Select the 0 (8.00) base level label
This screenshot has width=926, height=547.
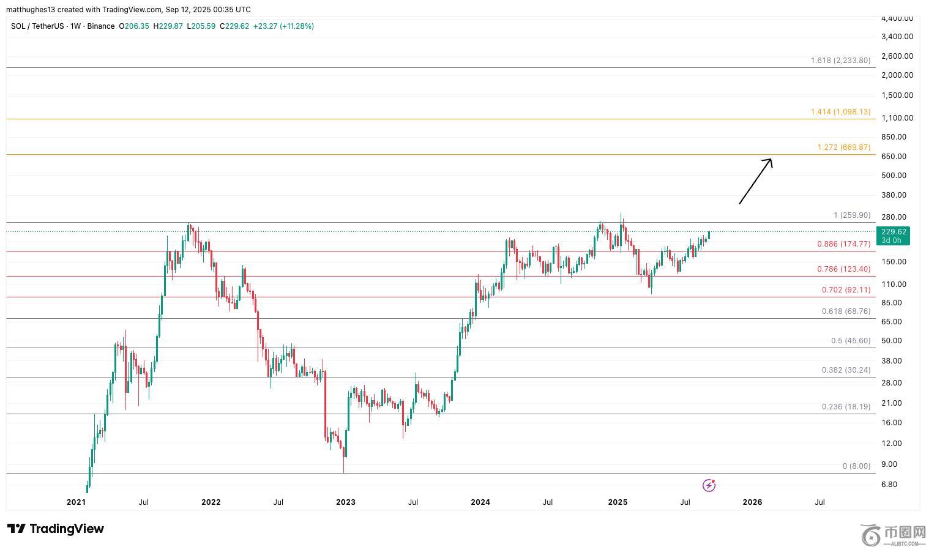(856, 466)
